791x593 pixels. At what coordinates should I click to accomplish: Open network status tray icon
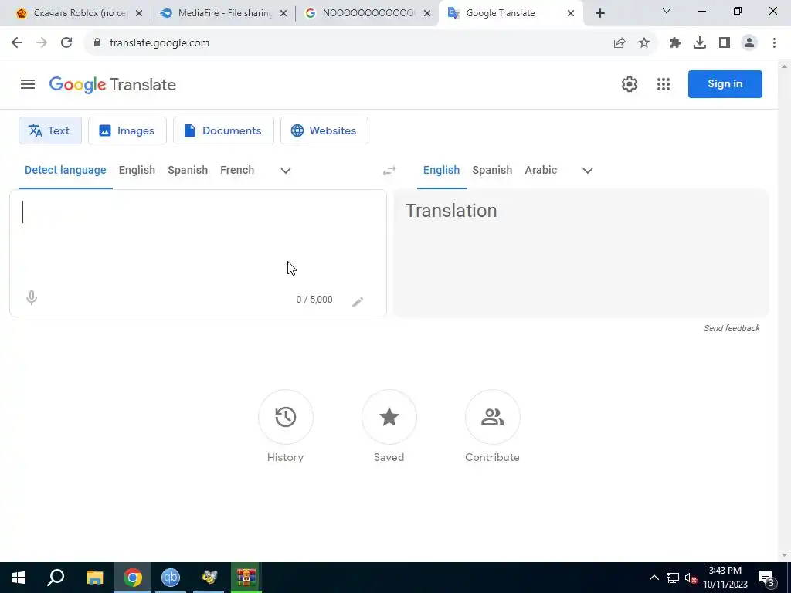[x=673, y=578]
